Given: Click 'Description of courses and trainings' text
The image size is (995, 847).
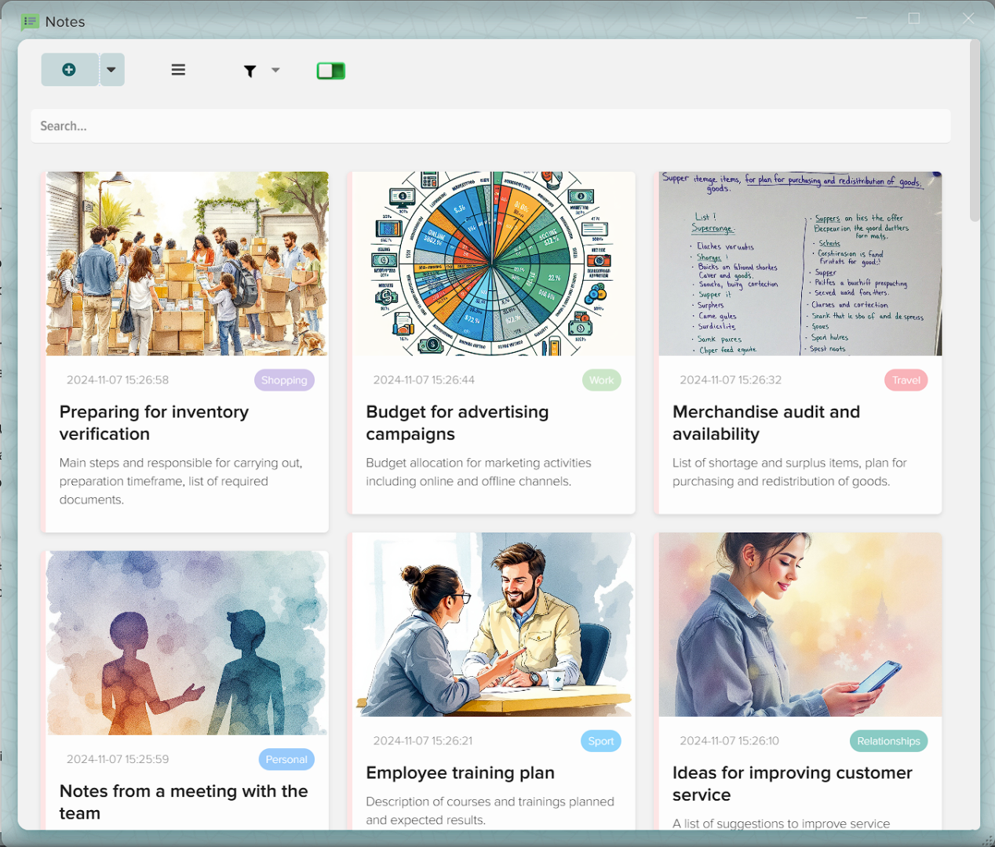Looking at the screenshot, I should (x=490, y=811).
